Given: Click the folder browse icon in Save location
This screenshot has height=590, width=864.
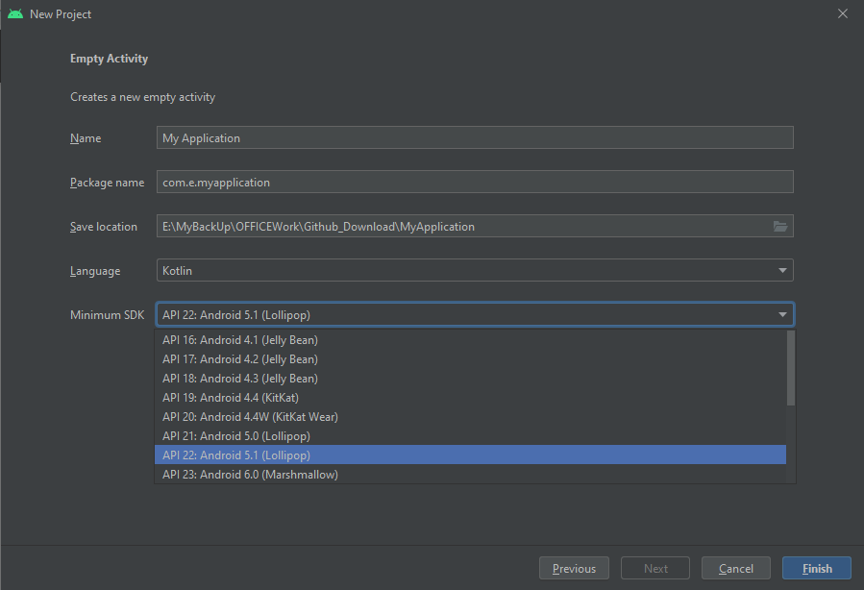Looking at the screenshot, I should pyautogui.click(x=780, y=227).
